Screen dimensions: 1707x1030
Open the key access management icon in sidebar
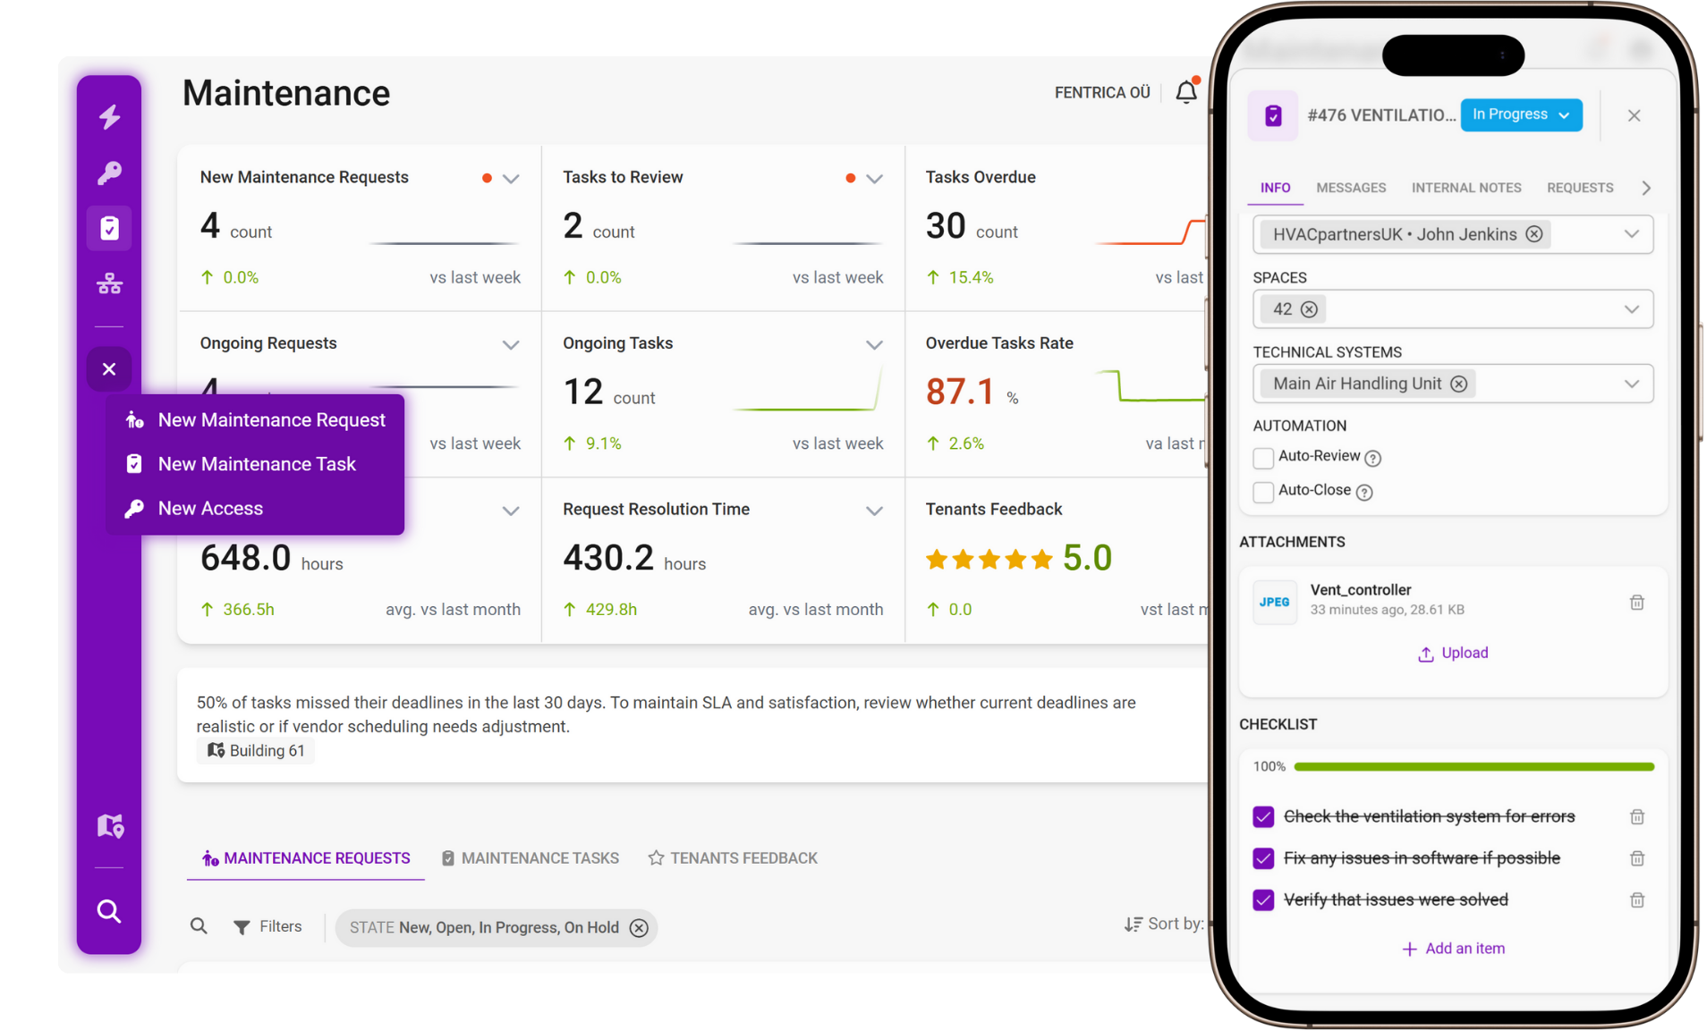coord(109,172)
